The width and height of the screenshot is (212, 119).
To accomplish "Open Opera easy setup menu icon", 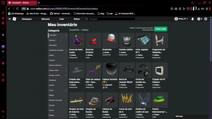I will tap(207, 9).
